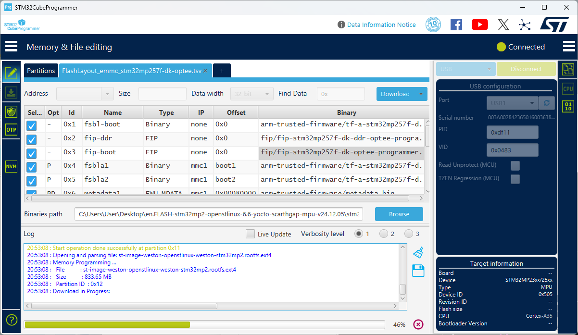This screenshot has height=335, width=578.
Task: Cancel the download in progress
Action: pos(418,324)
